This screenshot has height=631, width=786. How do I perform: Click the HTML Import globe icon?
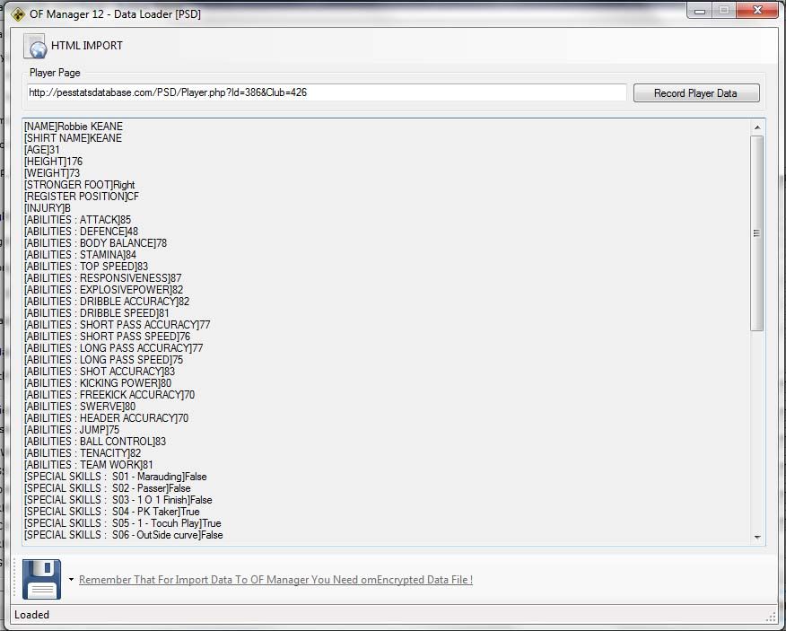[x=36, y=46]
